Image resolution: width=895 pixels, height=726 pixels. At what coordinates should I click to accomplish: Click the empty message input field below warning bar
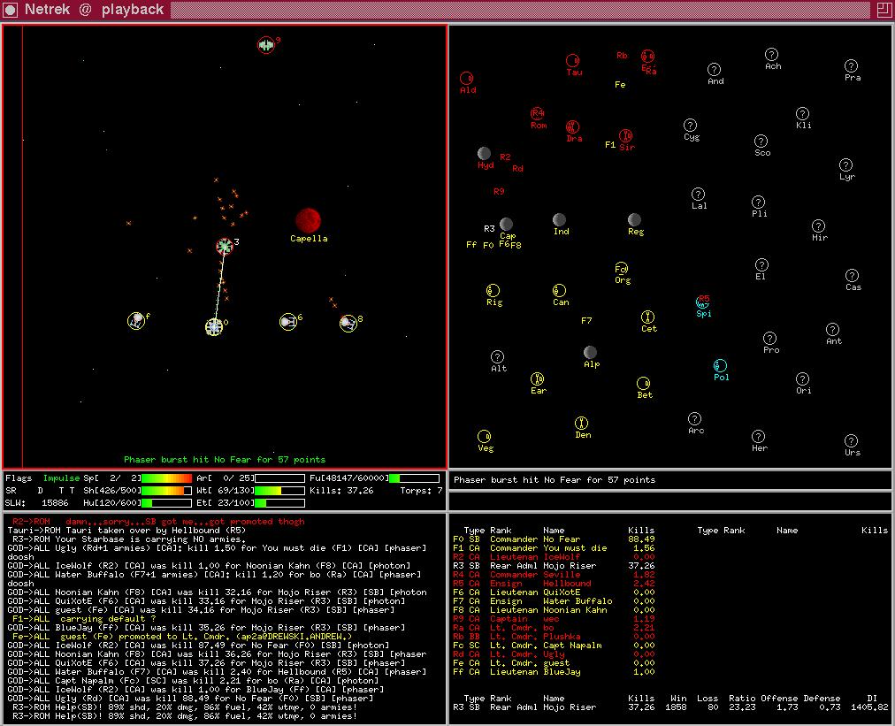click(x=670, y=501)
